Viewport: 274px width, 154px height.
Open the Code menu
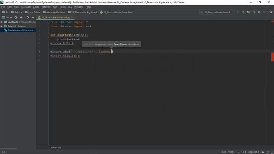click(x=36, y=7)
